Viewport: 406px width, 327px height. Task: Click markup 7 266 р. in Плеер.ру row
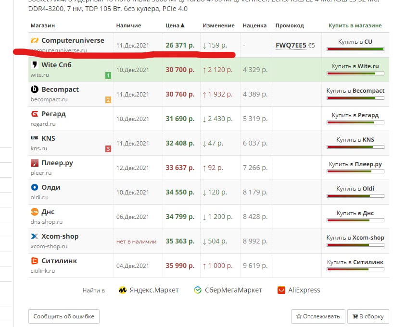pyautogui.click(x=255, y=168)
